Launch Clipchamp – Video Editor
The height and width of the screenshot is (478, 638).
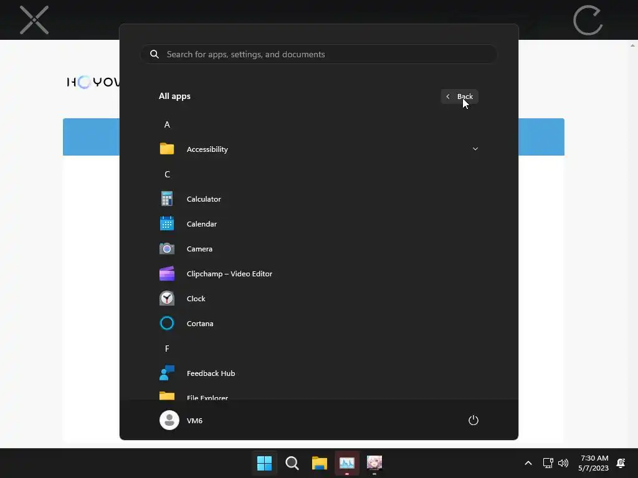tap(318, 274)
